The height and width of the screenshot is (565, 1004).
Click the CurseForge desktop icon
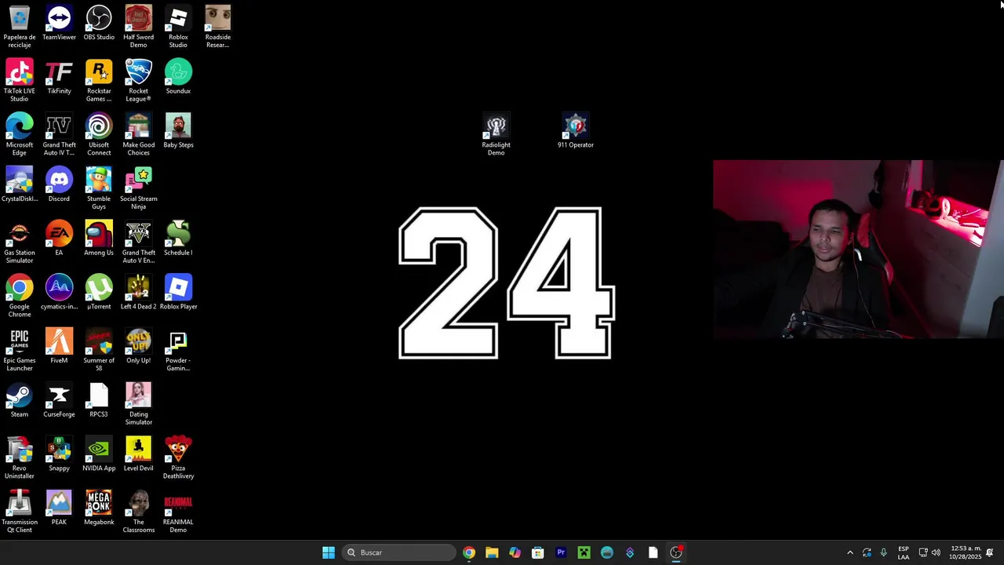59,400
